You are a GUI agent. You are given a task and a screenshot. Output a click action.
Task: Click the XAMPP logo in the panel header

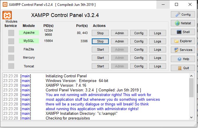pyautogui.click(x=7, y=15)
